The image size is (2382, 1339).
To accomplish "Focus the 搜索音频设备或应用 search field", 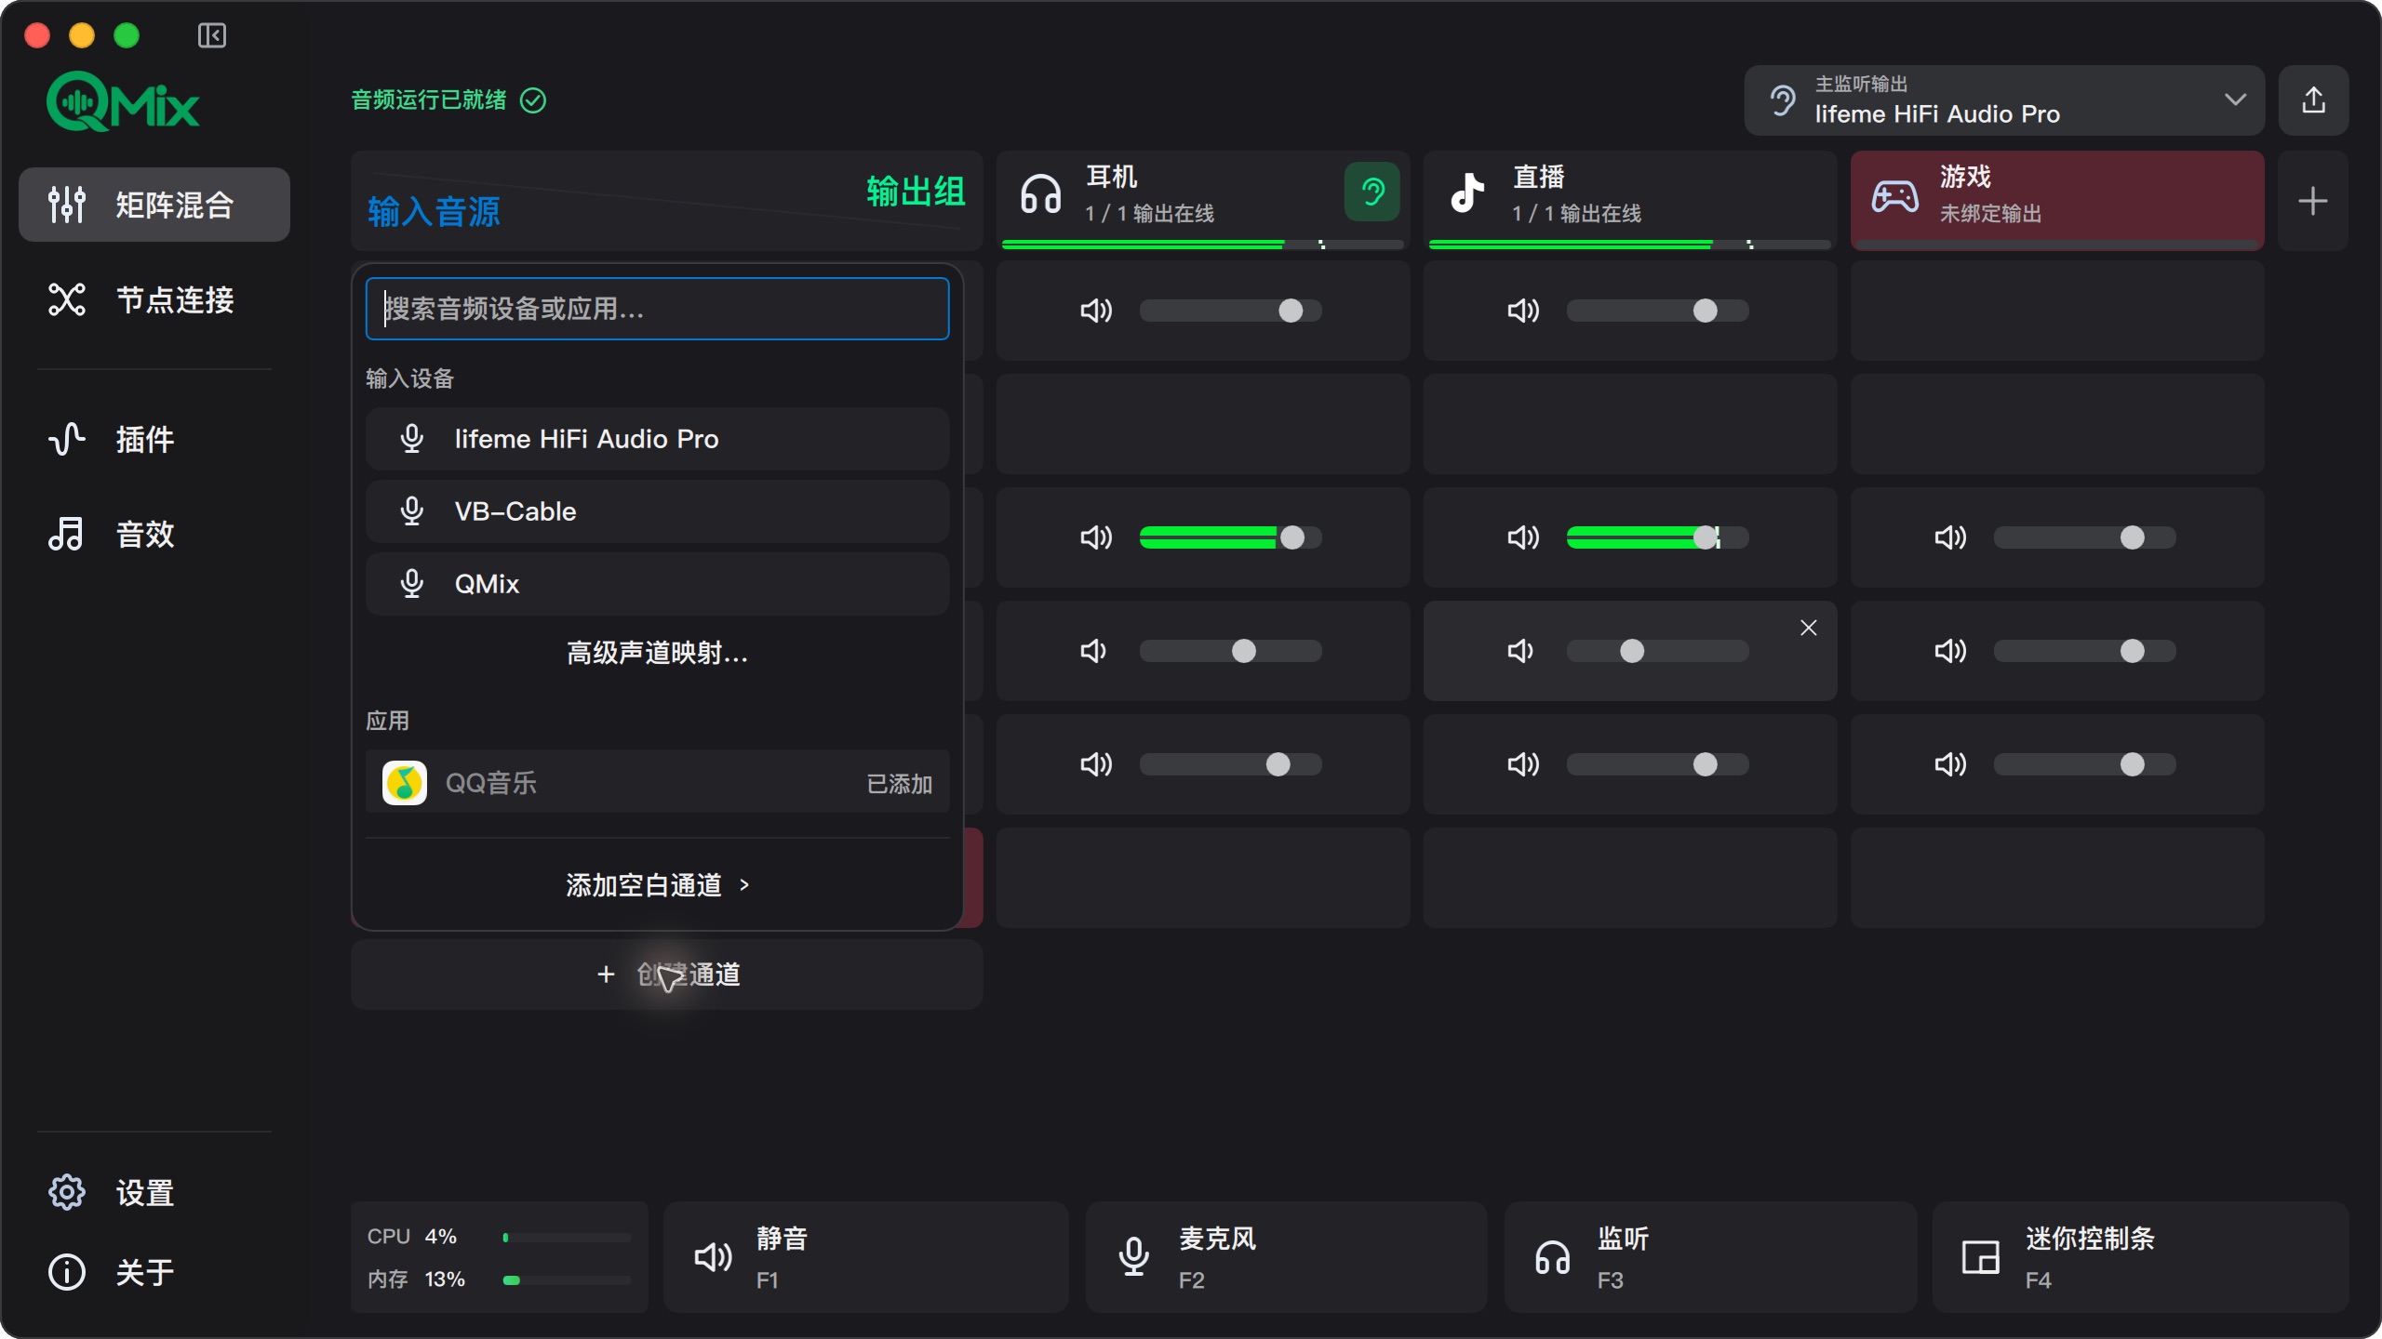I will click(657, 309).
